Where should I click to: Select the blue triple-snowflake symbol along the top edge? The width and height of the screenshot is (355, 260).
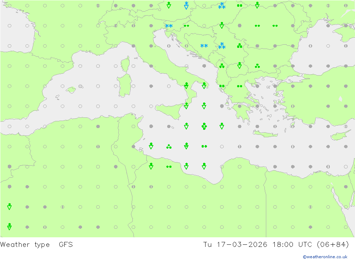point(222,6)
